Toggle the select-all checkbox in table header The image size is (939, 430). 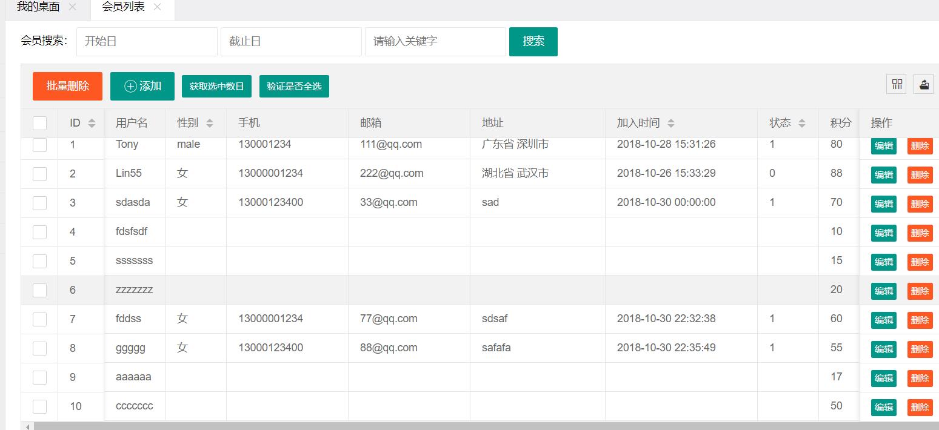click(x=39, y=122)
